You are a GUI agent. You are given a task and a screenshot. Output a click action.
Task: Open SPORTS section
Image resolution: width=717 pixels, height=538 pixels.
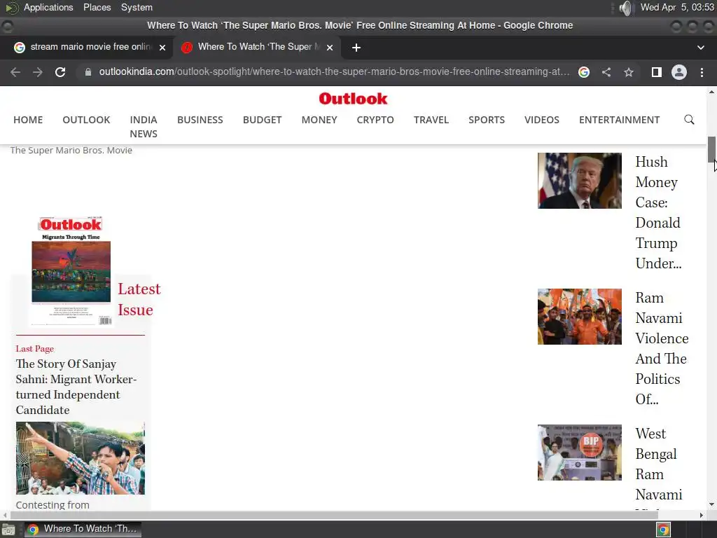pos(487,120)
